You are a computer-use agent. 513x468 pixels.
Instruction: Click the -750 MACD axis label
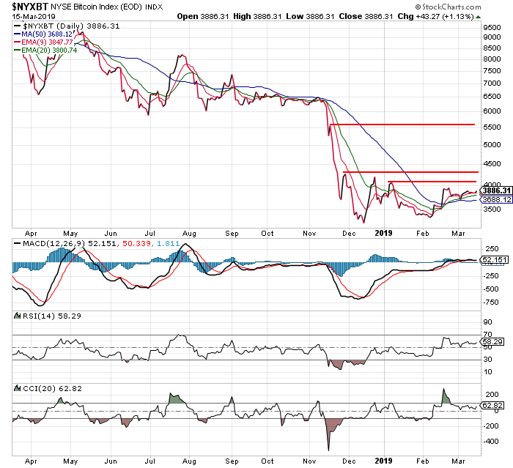coord(492,302)
